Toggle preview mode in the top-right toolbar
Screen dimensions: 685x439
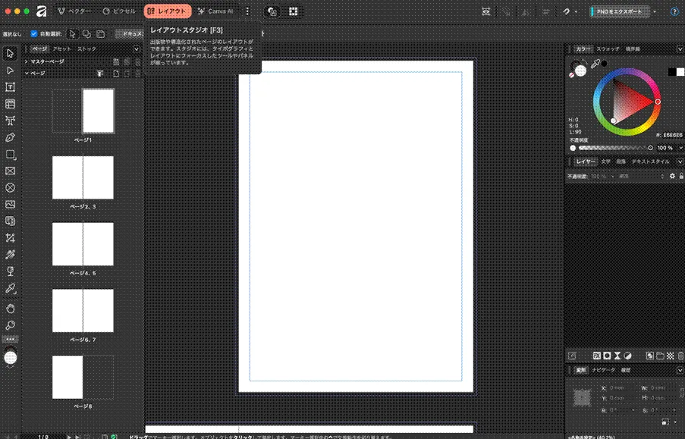pos(486,11)
